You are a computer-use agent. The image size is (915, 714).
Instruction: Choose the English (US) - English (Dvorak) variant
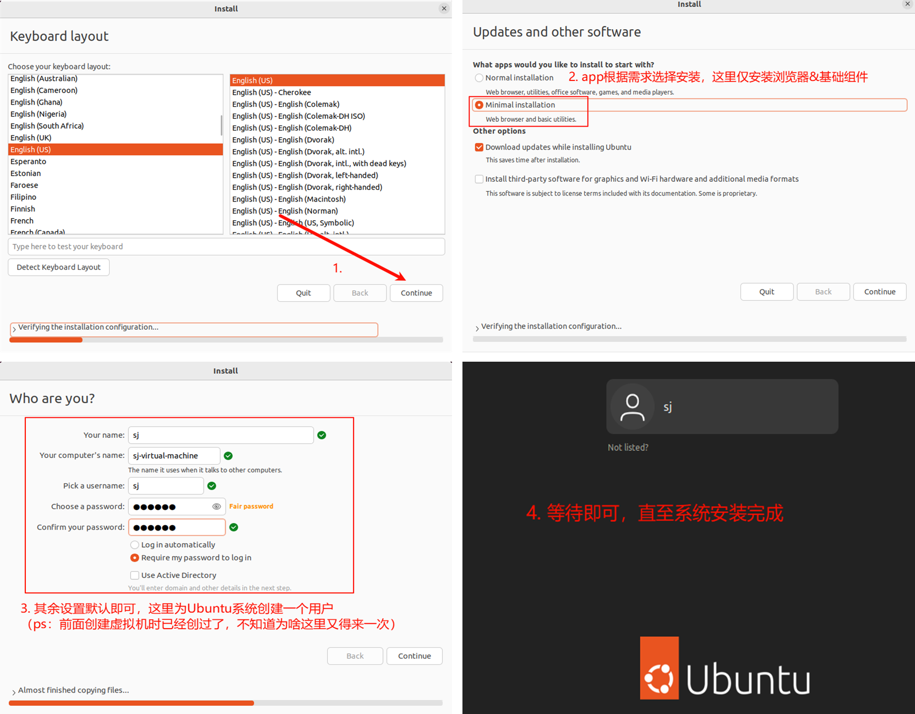(x=337, y=140)
